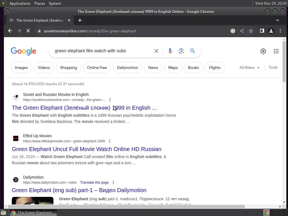This screenshot has height=216, width=288.
Task: Click the effedupmovies.com breadcrumb URL
Action: pos(64,141)
